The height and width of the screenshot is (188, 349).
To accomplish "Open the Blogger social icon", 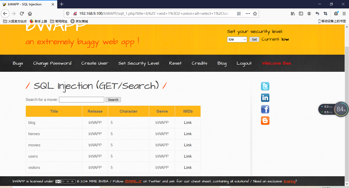I will (265, 121).
